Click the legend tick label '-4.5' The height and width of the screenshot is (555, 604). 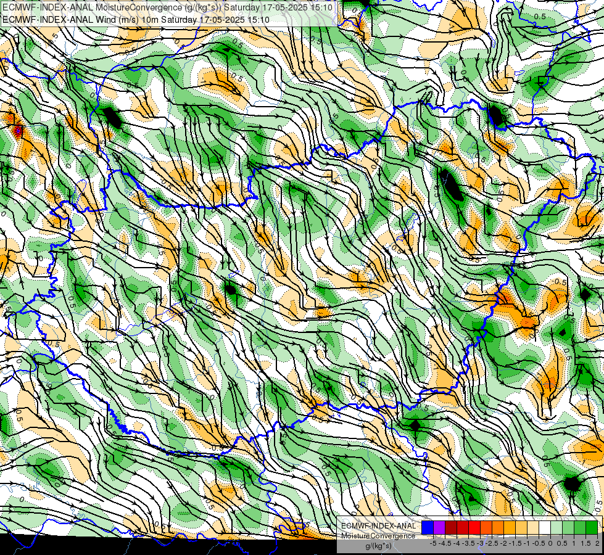[445, 543]
